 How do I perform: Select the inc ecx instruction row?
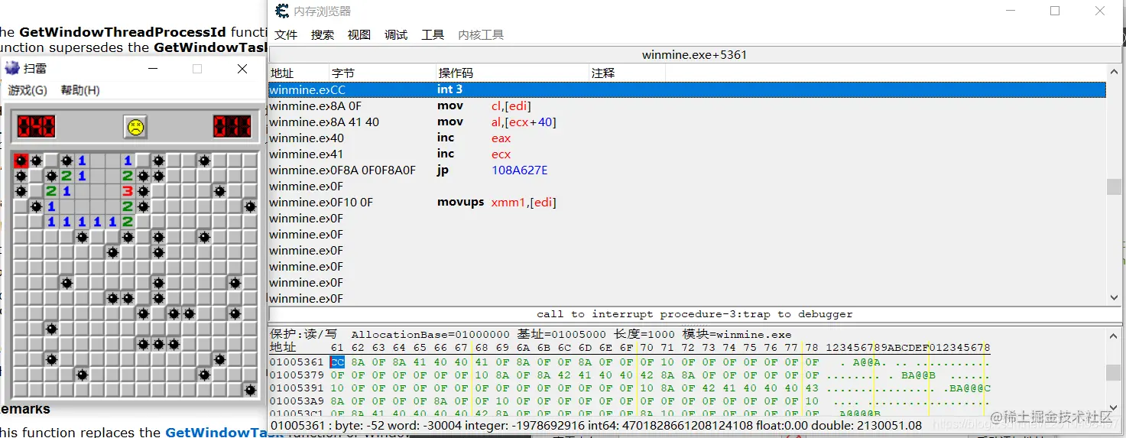pyautogui.click(x=687, y=154)
